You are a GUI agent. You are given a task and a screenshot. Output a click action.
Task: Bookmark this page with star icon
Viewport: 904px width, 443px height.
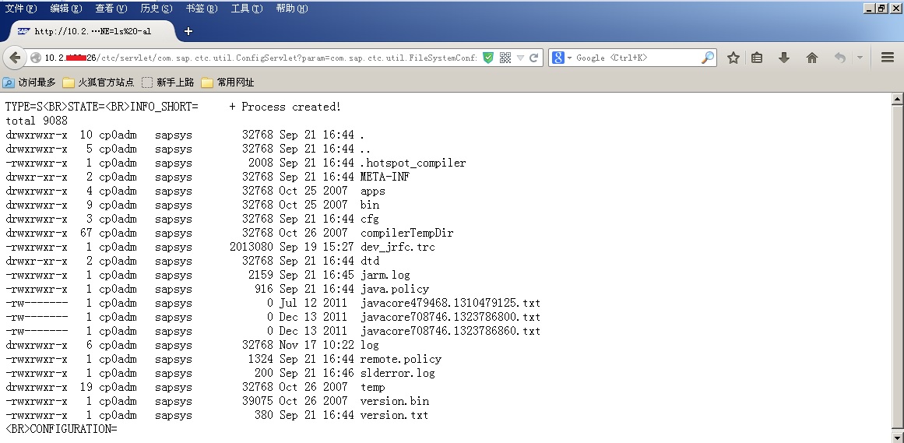733,58
